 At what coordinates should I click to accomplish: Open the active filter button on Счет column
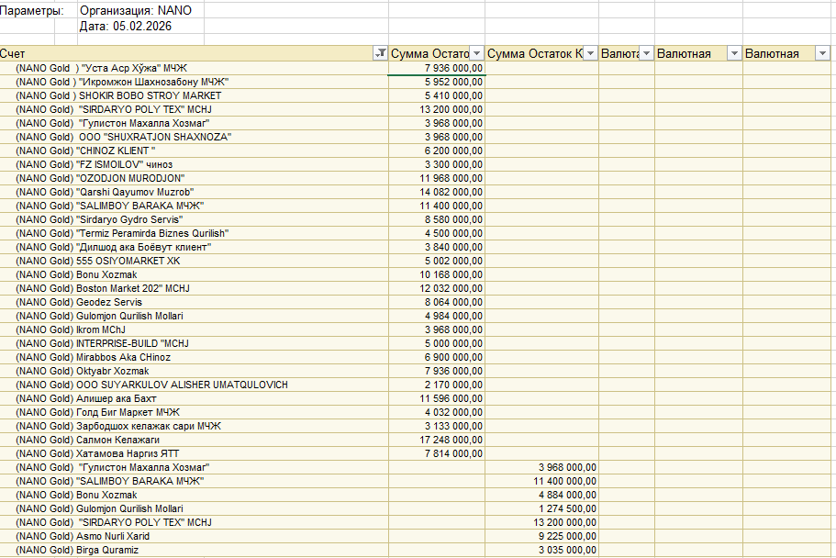pyautogui.click(x=380, y=53)
